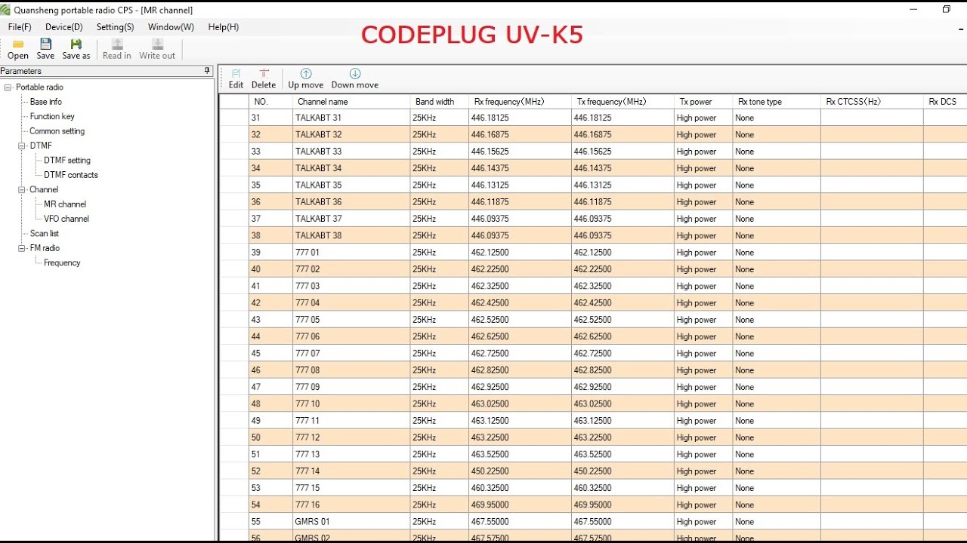Screen dimensions: 967x543
Task: Open the Device(D) menu
Action: (64, 27)
